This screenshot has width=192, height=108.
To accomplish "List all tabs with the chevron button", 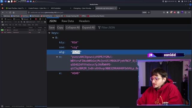I will click(x=189, y=8).
